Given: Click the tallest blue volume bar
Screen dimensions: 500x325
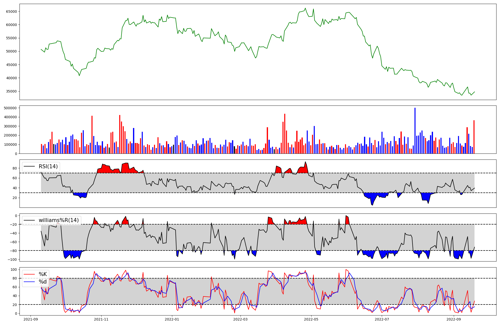Looking at the screenshot, I should tap(415, 131).
